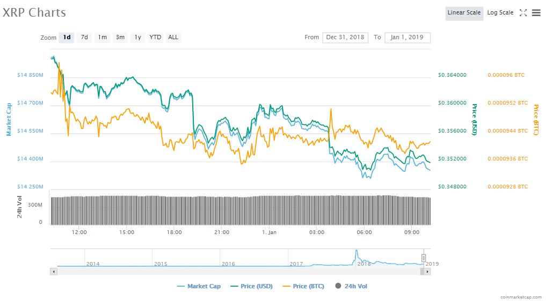Toggle Price (USD) series in legend
Viewport: 552px width, 306px height.
point(251,287)
